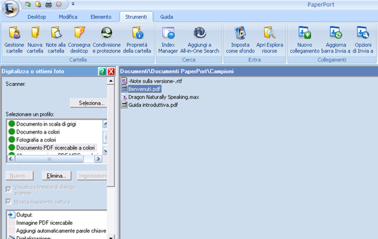The height and width of the screenshot is (239, 378).
Task: Click the scan panel scroll up arrow
Action: coord(111,81)
